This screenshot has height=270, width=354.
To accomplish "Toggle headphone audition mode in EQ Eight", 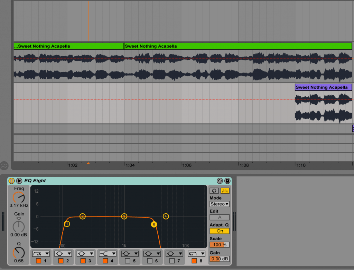I will (x=214, y=191).
